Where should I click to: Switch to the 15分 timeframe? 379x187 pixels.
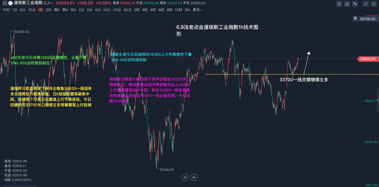(32, 10)
